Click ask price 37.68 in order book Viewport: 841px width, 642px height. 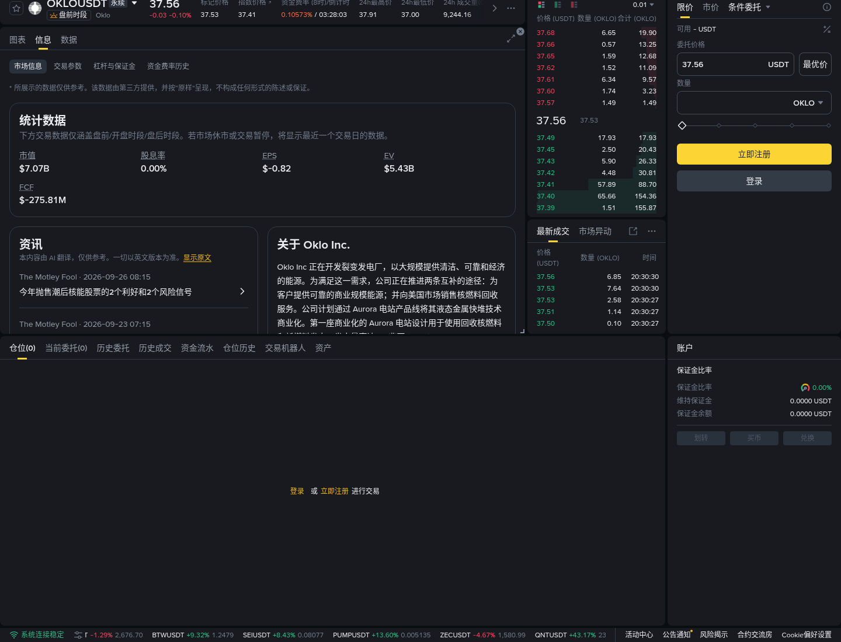tap(545, 33)
